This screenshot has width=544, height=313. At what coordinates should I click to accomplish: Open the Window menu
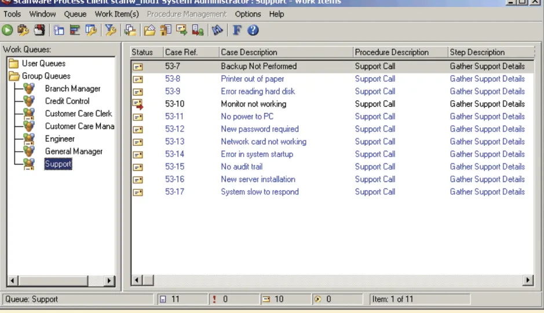coord(42,14)
